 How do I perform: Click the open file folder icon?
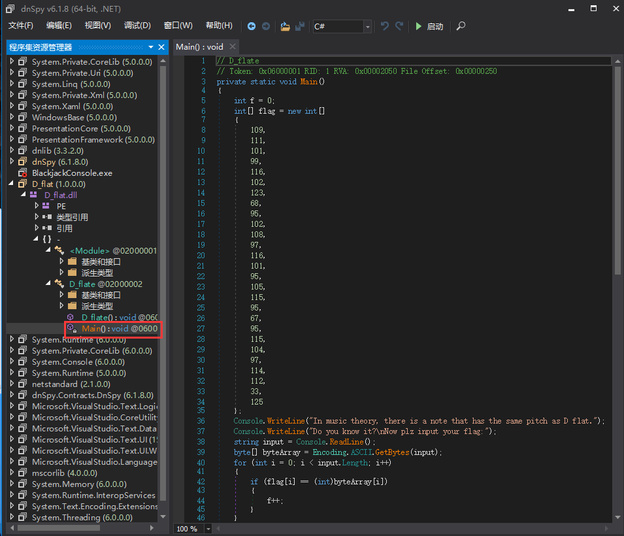click(x=285, y=26)
